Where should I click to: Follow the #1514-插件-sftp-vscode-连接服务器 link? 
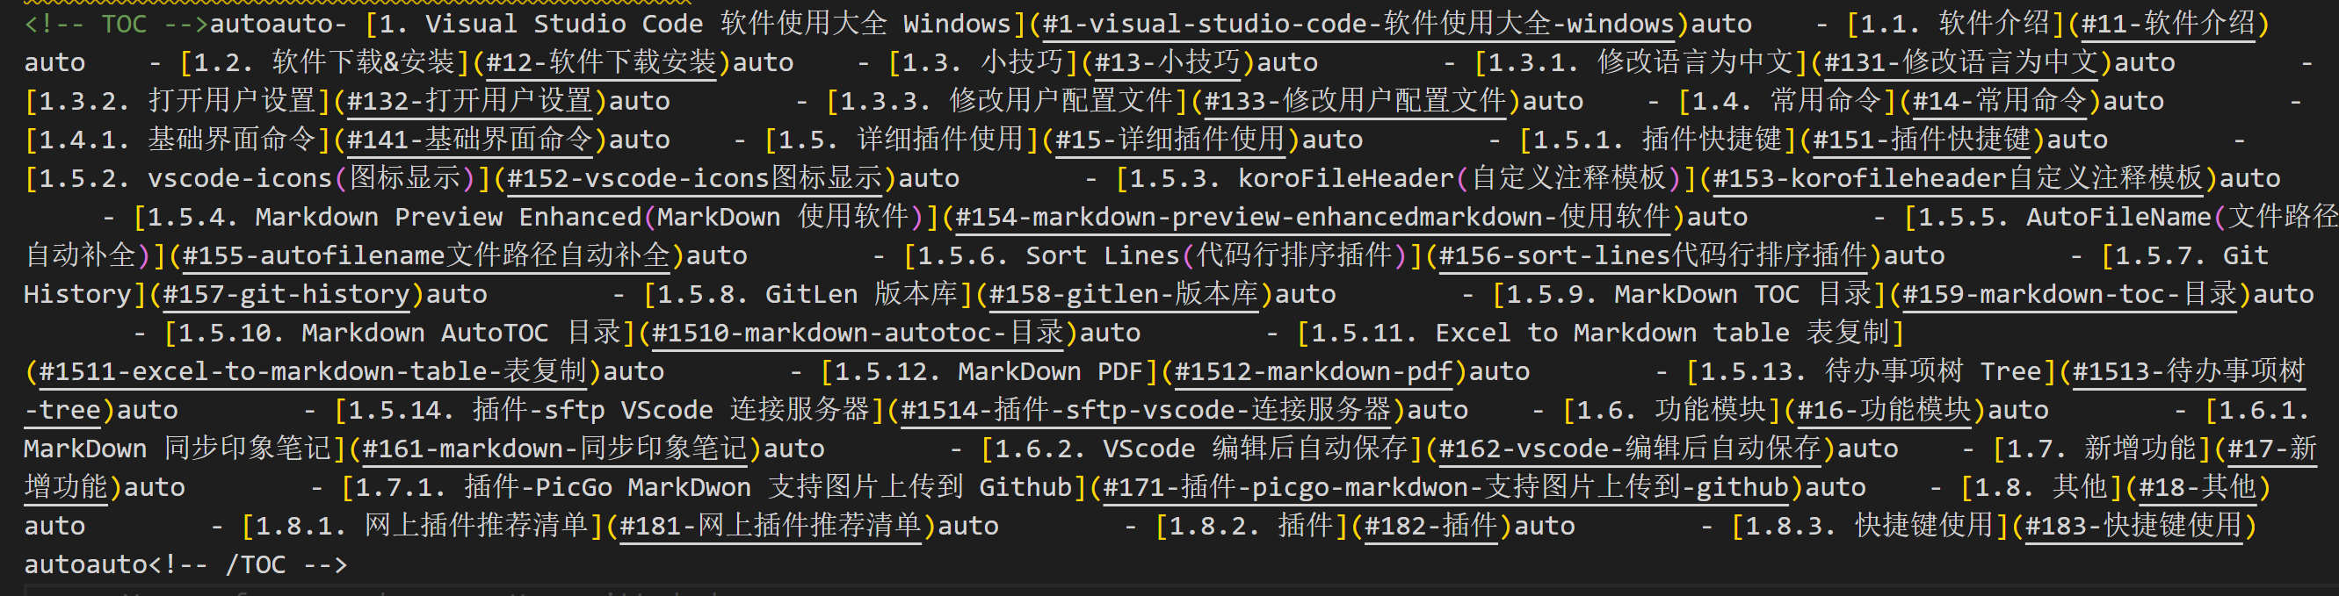(x=1146, y=410)
